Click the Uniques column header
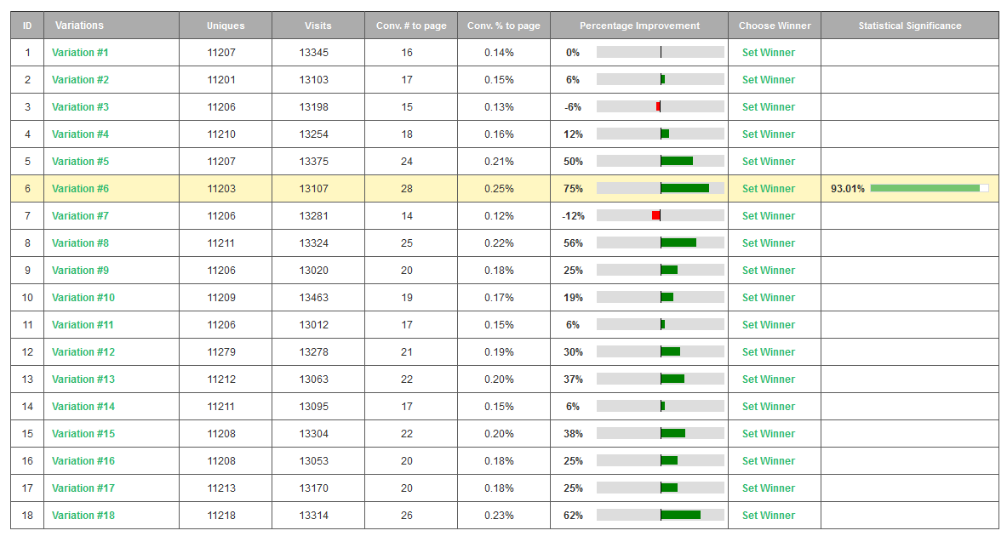 [x=226, y=26]
